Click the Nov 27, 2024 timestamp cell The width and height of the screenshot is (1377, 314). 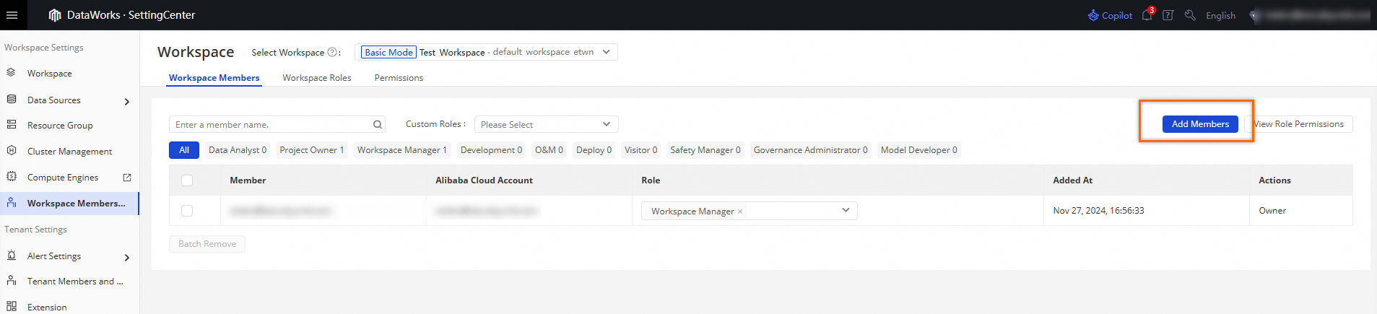[x=1098, y=211]
